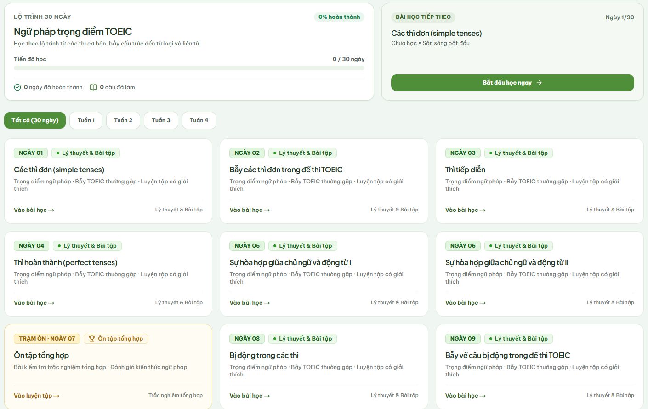Start learning with Bắt đầu học ngay button
648x409 pixels.
click(512, 83)
